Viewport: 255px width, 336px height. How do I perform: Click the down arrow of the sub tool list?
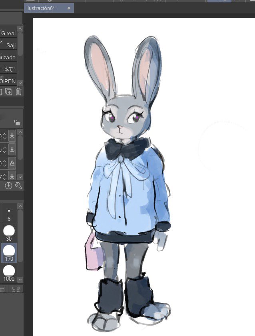click(x=20, y=82)
